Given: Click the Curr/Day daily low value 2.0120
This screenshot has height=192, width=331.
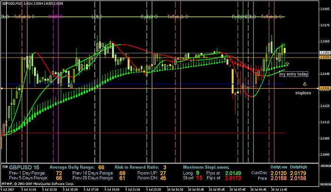Looking at the screenshot, I should [279, 173].
